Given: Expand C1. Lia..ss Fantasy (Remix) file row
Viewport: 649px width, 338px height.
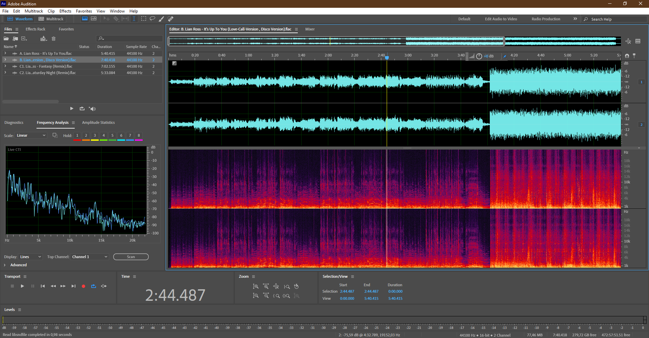Looking at the screenshot, I should (x=5, y=66).
